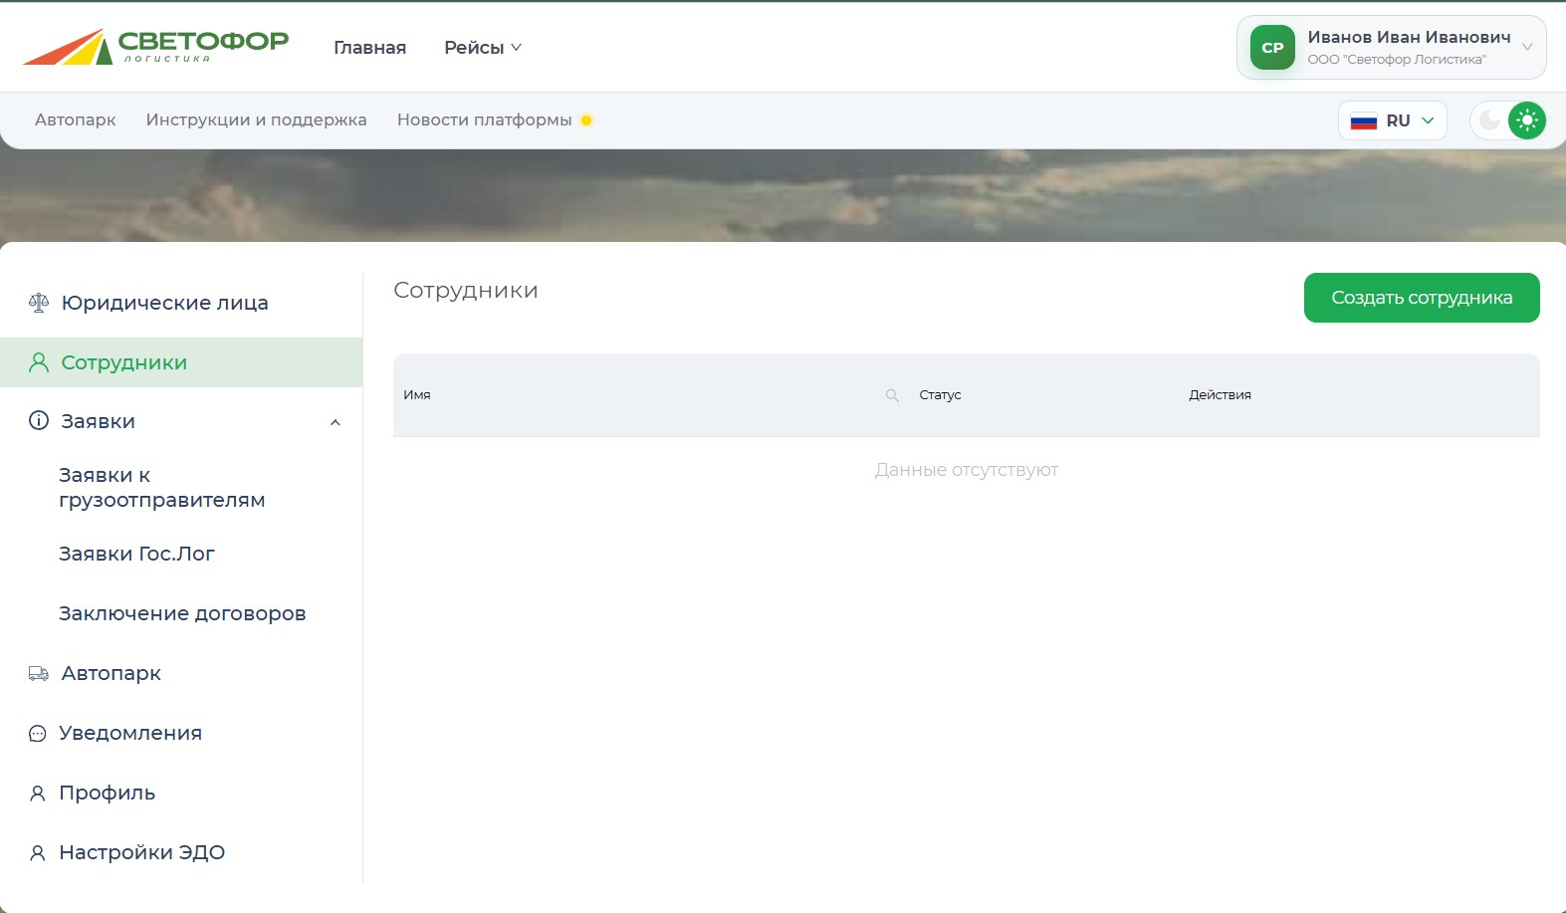The height and width of the screenshot is (913, 1566).
Task: Click the person icon beside Сотрудники
Action: pyautogui.click(x=39, y=362)
